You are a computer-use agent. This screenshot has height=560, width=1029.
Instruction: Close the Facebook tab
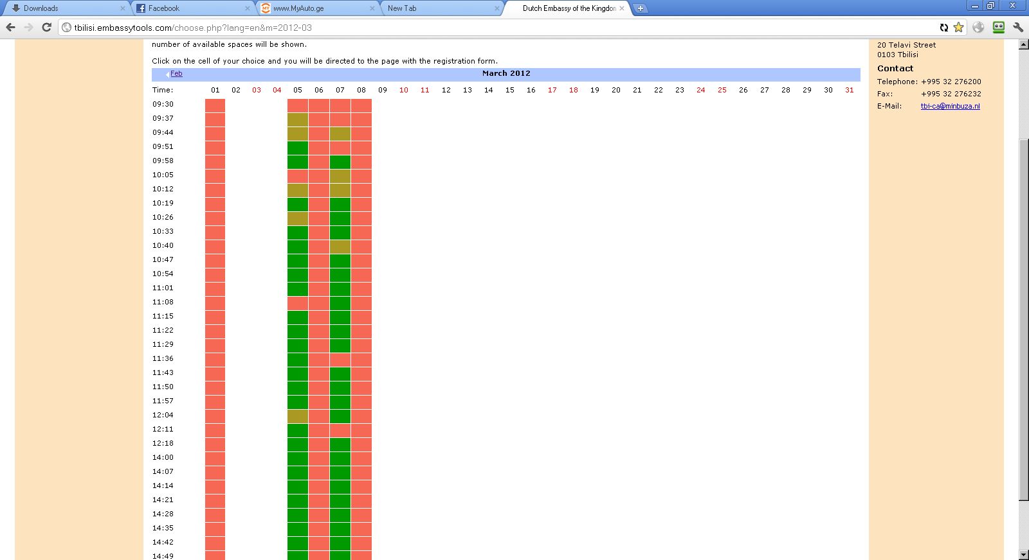(x=248, y=8)
